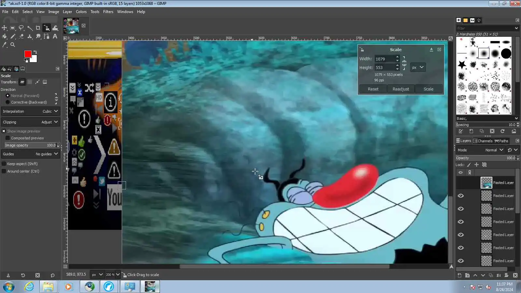The image size is (521, 293).
Task: Enable Composited preview
Action: (8, 138)
